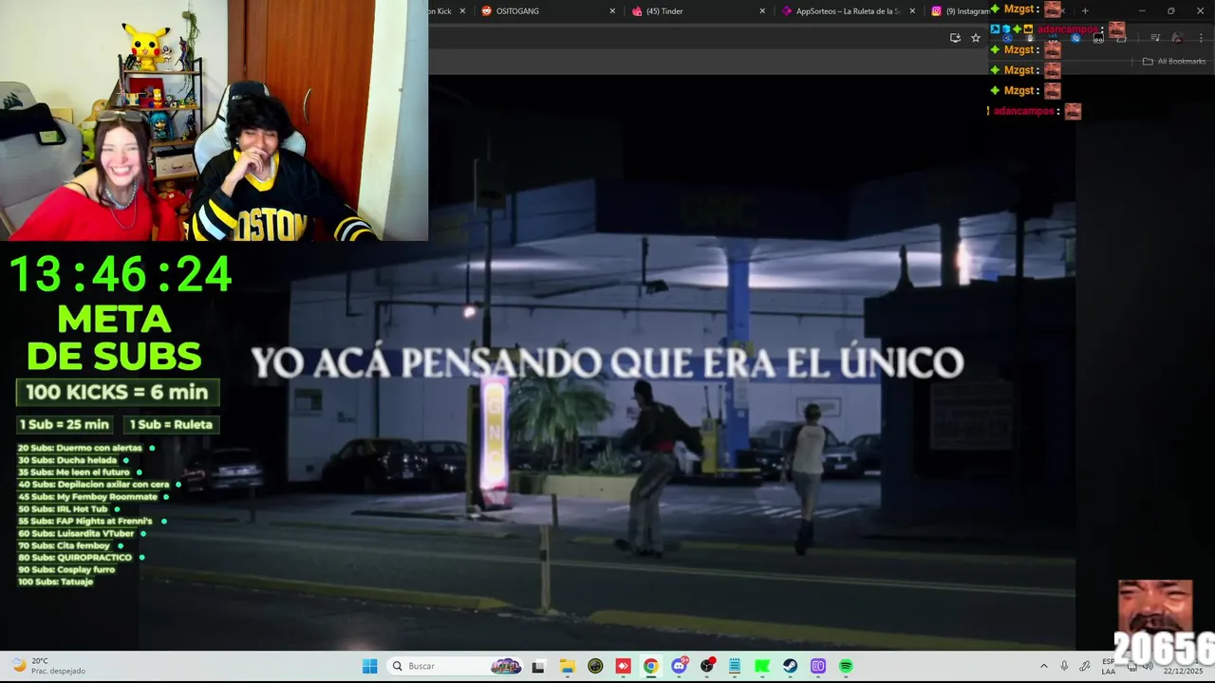Click the microphone system tray icon
This screenshot has height=683, width=1215.
1064,666
